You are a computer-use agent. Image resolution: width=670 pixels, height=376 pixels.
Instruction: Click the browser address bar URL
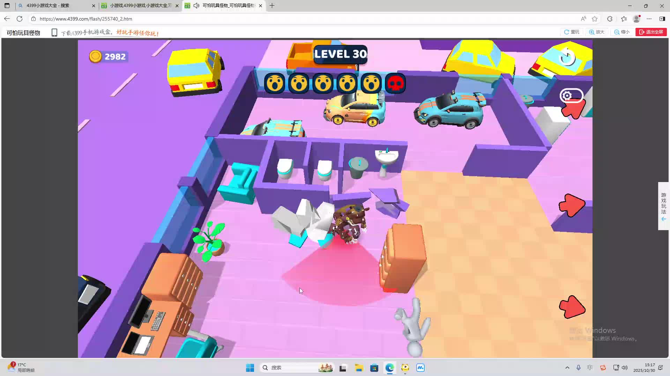pyautogui.click(x=86, y=19)
